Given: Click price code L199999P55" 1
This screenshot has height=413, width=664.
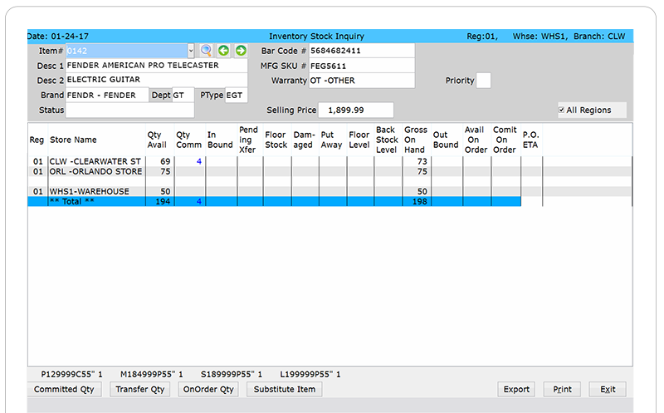Looking at the screenshot, I should click(x=310, y=375).
